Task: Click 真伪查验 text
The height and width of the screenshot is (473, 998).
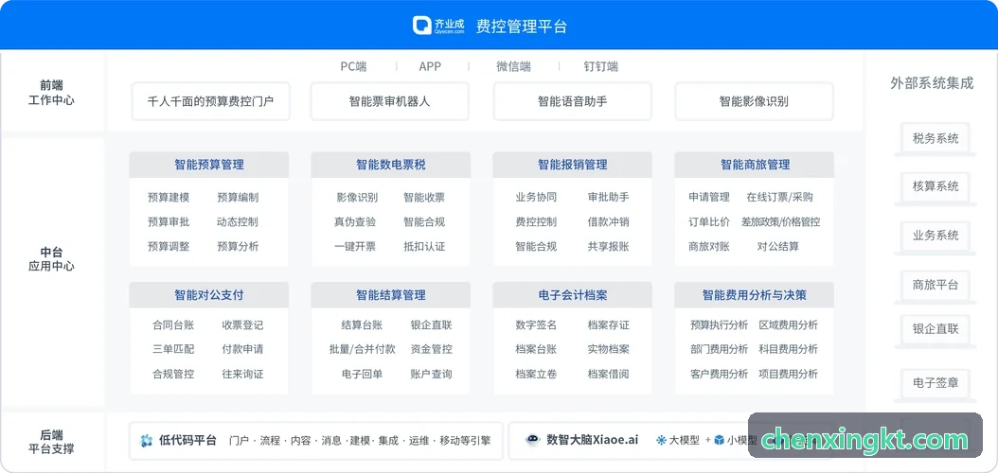Action: pyautogui.click(x=354, y=222)
